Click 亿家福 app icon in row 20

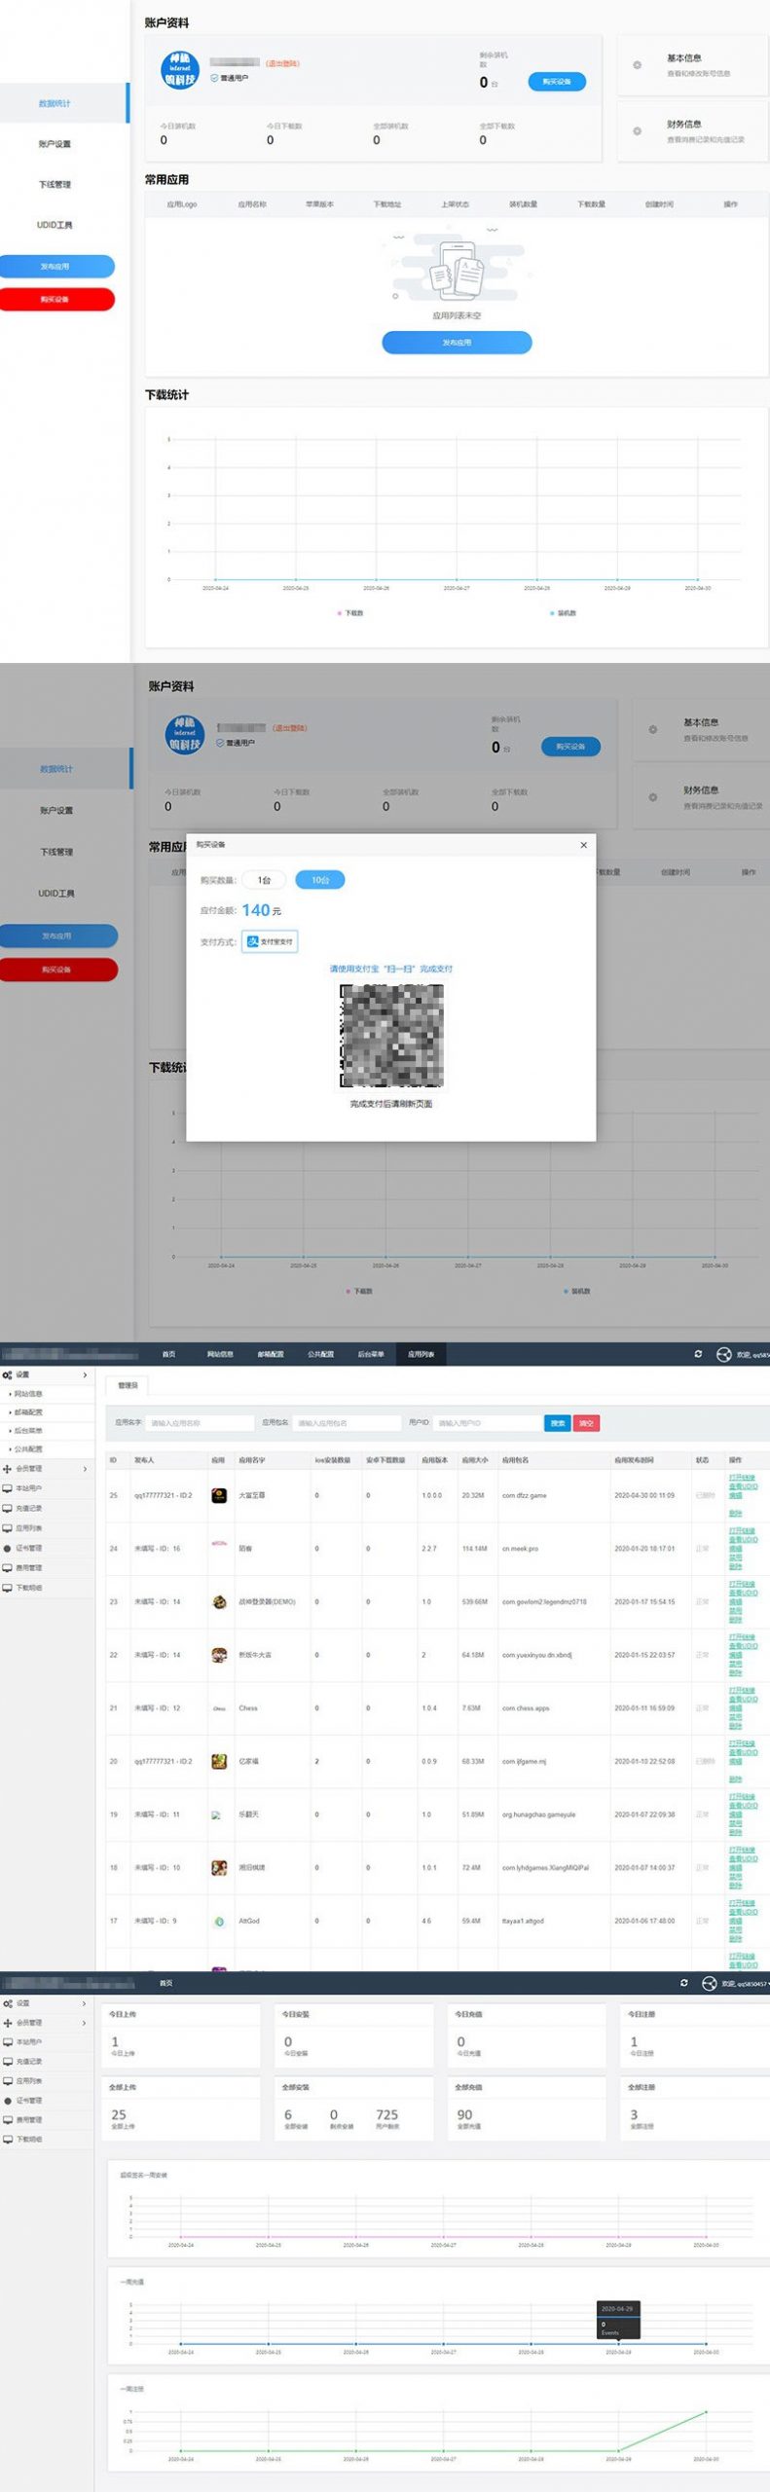click(x=219, y=1762)
